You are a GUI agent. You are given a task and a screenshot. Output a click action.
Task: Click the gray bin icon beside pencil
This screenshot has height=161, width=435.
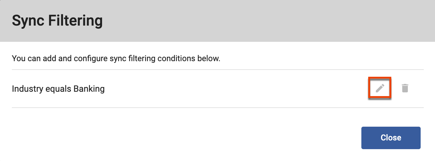pyautogui.click(x=405, y=88)
